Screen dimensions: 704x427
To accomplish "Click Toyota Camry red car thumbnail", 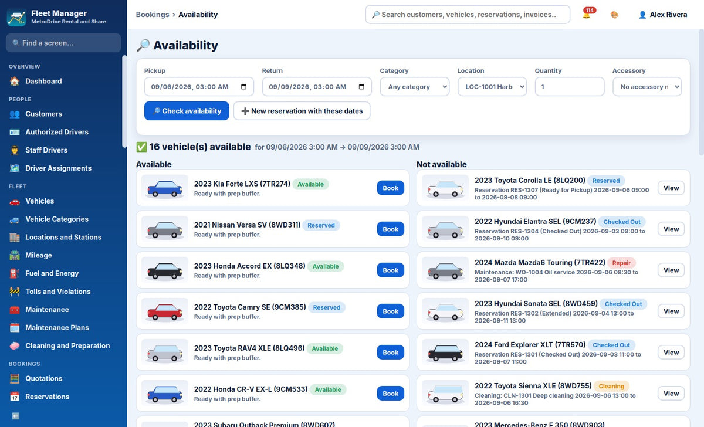I will coord(165,311).
